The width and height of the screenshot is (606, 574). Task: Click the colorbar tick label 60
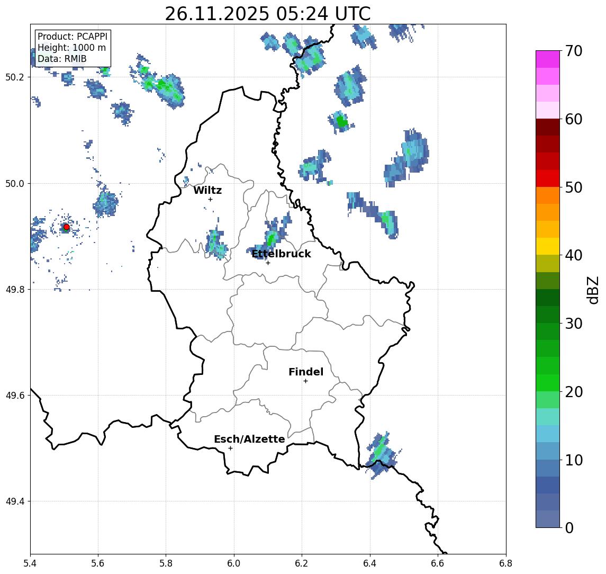point(574,119)
